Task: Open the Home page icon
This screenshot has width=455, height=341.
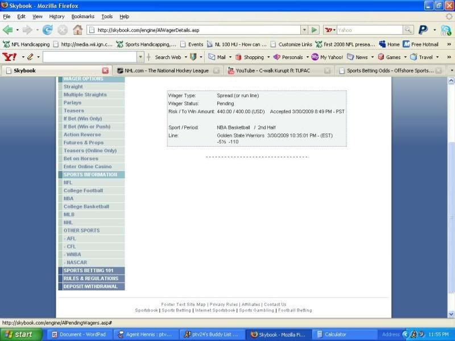Action: [77, 30]
